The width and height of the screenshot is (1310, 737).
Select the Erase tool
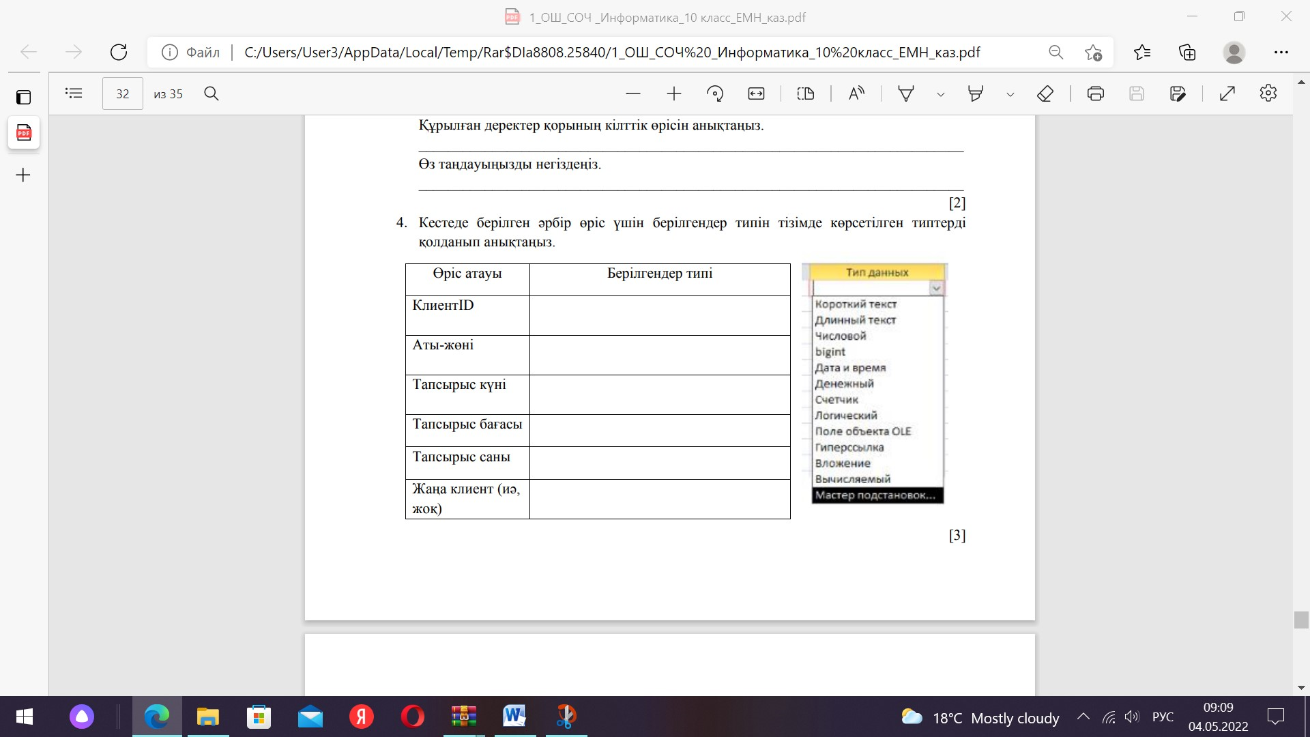(1045, 93)
